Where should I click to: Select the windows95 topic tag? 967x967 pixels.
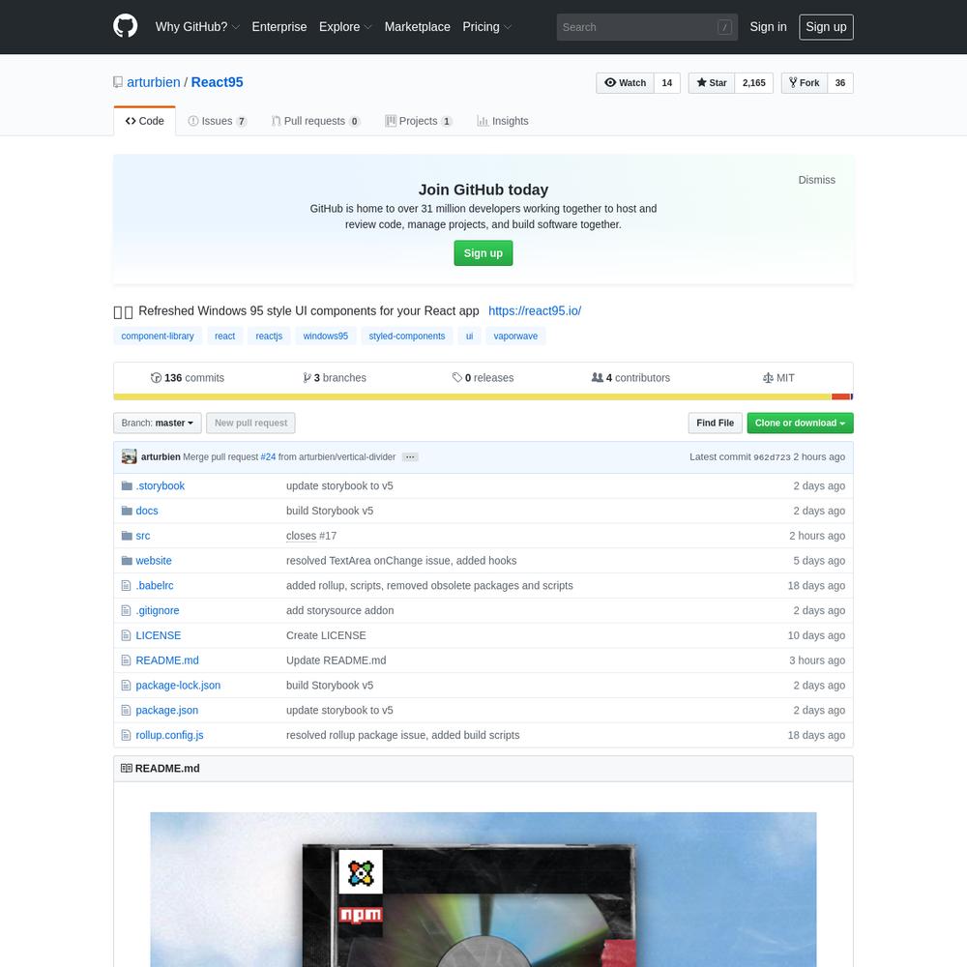tap(326, 337)
